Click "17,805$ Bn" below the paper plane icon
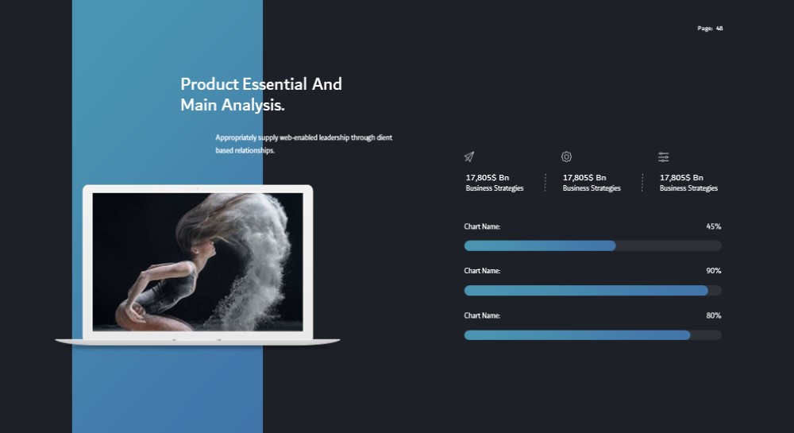The width and height of the screenshot is (794, 433). [488, 178]
